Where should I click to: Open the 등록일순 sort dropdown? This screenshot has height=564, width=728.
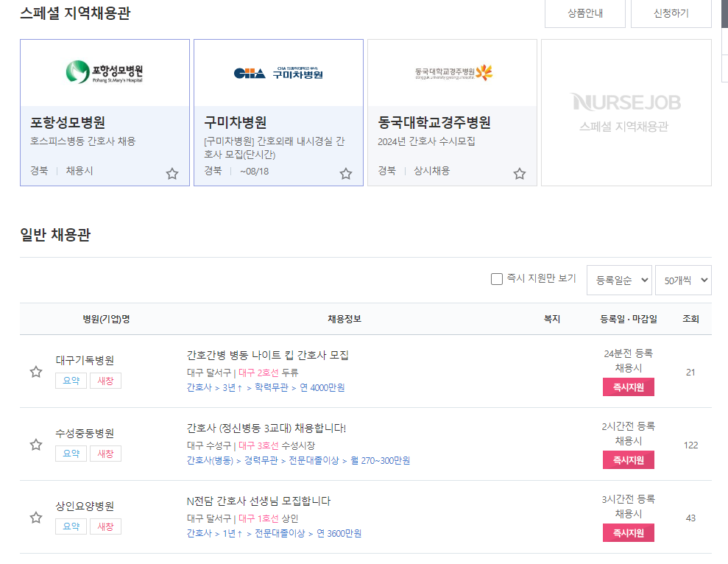[618, 280]
